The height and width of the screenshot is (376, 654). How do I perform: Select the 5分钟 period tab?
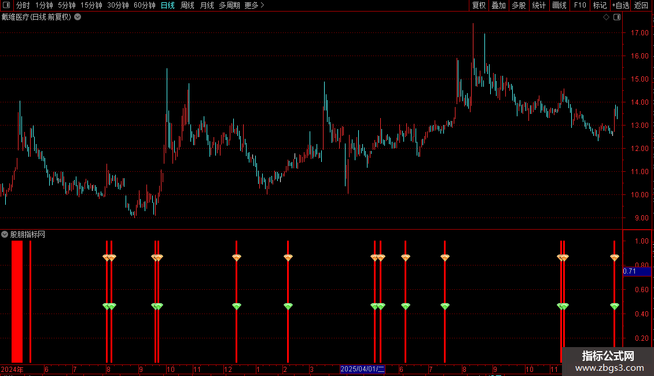pyautogui.click(x=67, y=5)
